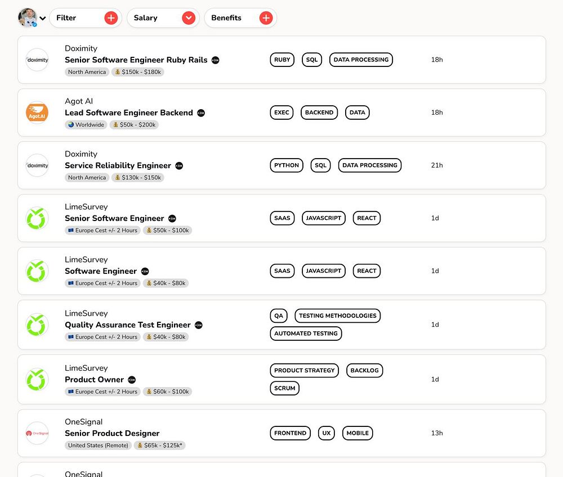Click LimeSurvey logo on Product Owner row

pos(37,380)
